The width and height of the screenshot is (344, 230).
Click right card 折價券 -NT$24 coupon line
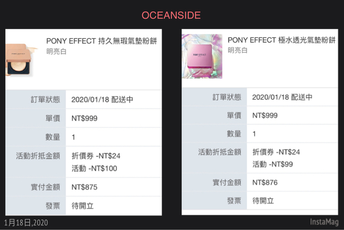[276, 152]
